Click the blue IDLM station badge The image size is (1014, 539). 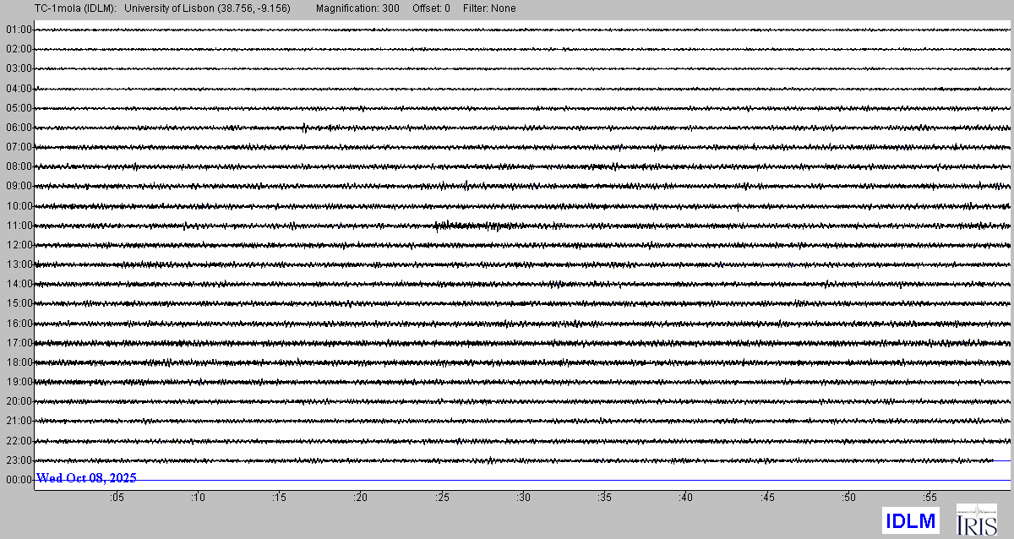pyautogui.click(x=910, y=520)
